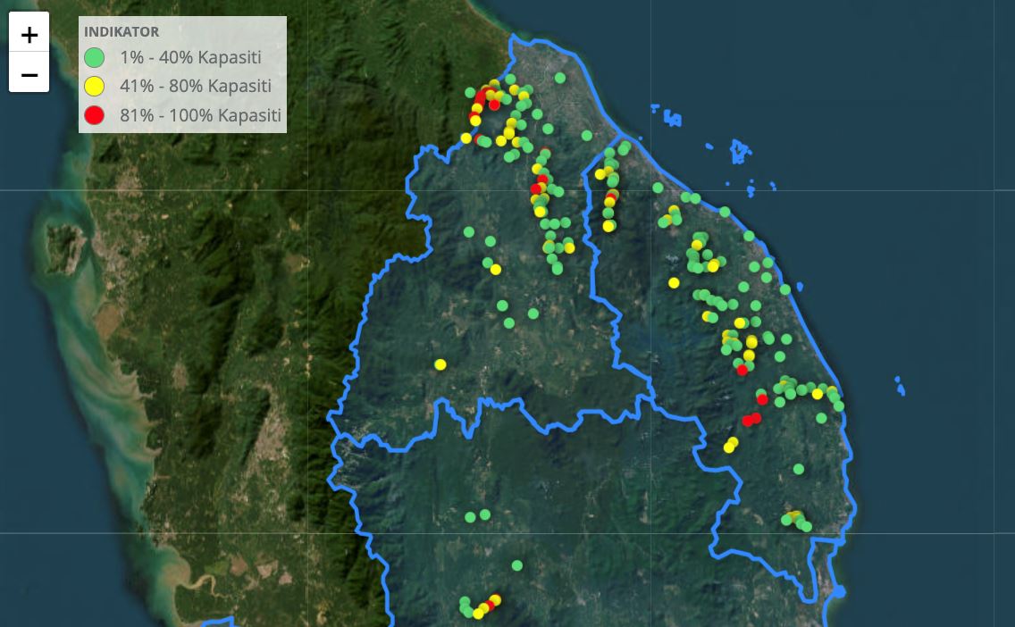The width and height of the screenshot is (1015, 627).
Task: Select a yellow marker in the central highland area
Action: [x=497, y=268]
